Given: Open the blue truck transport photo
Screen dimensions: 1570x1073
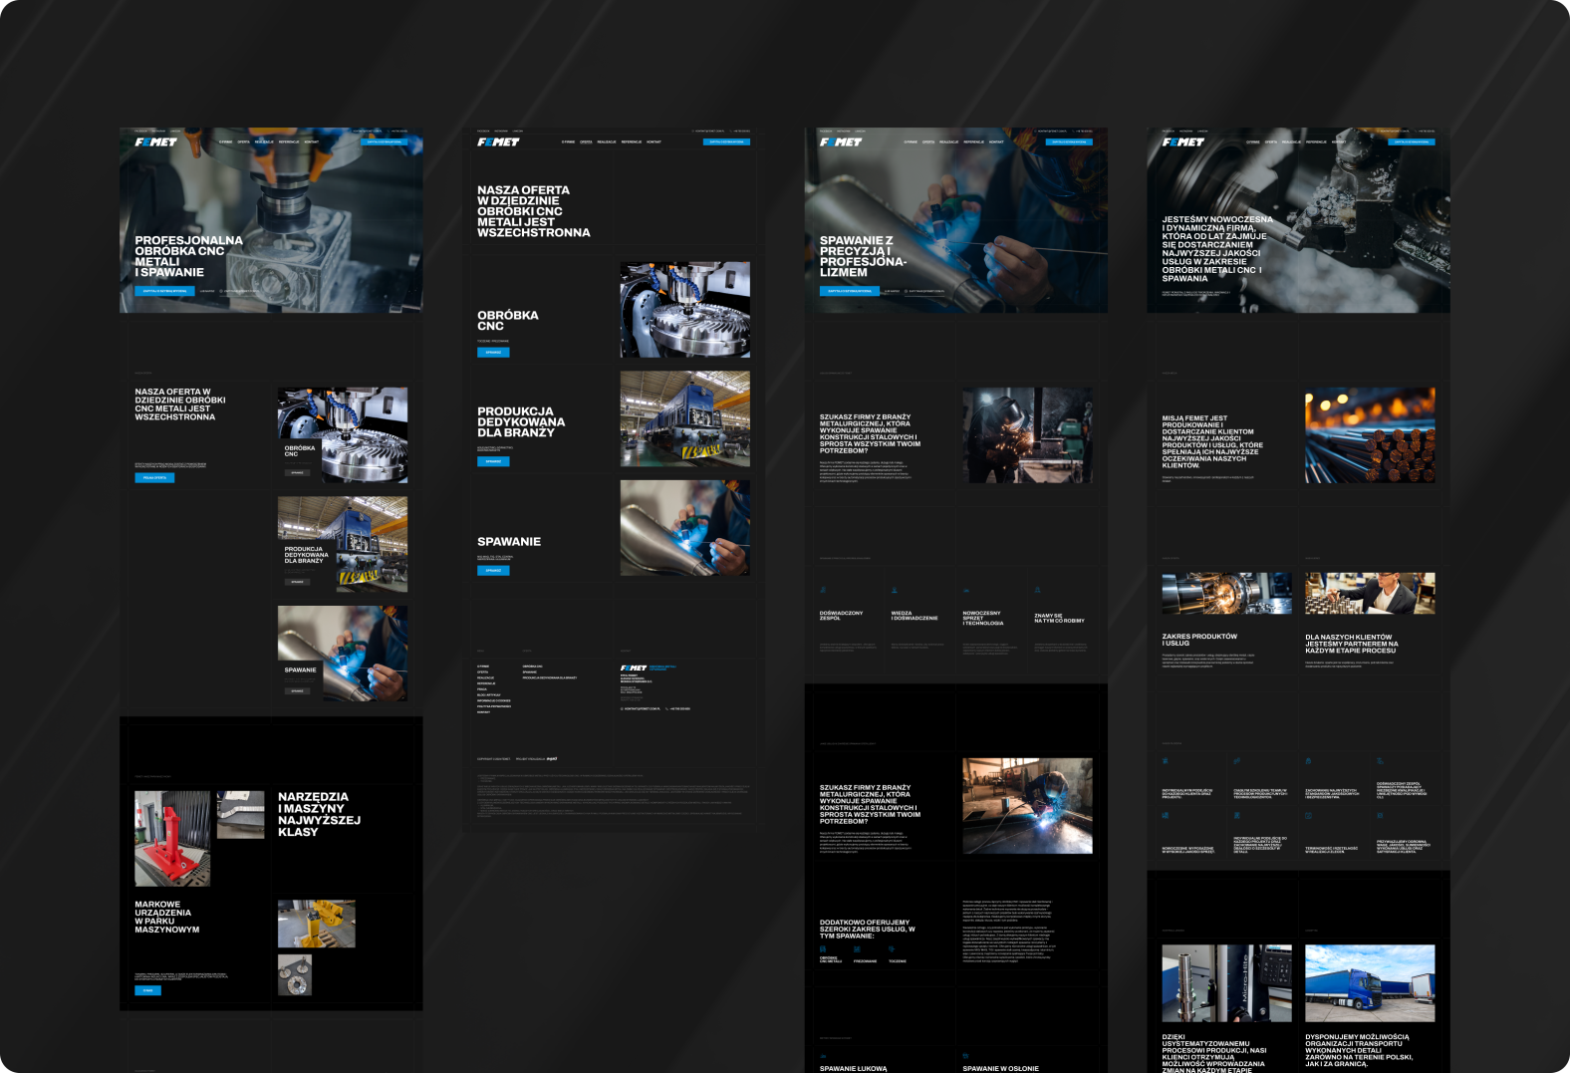Looking at the screenshot, I should click(1370, 982).
